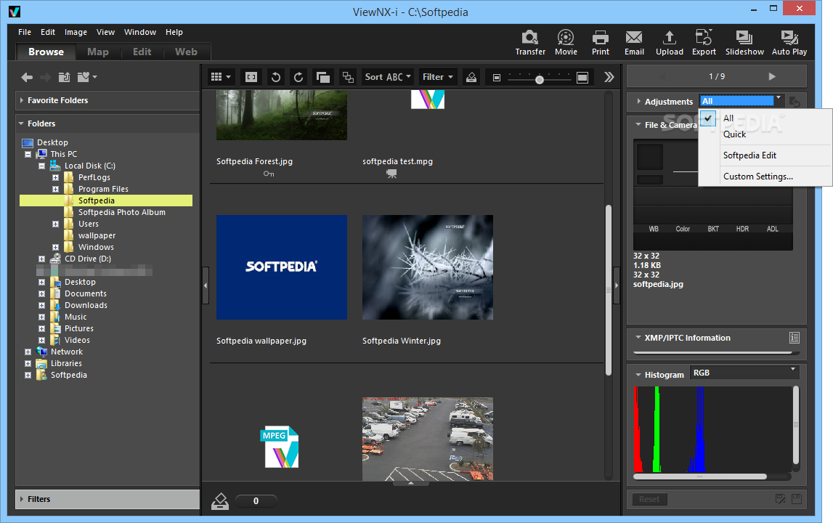Image resolution: width=833 pixels, height=523 pixels.
Task: Click the Reset button
Action: (x=649, y=499)
